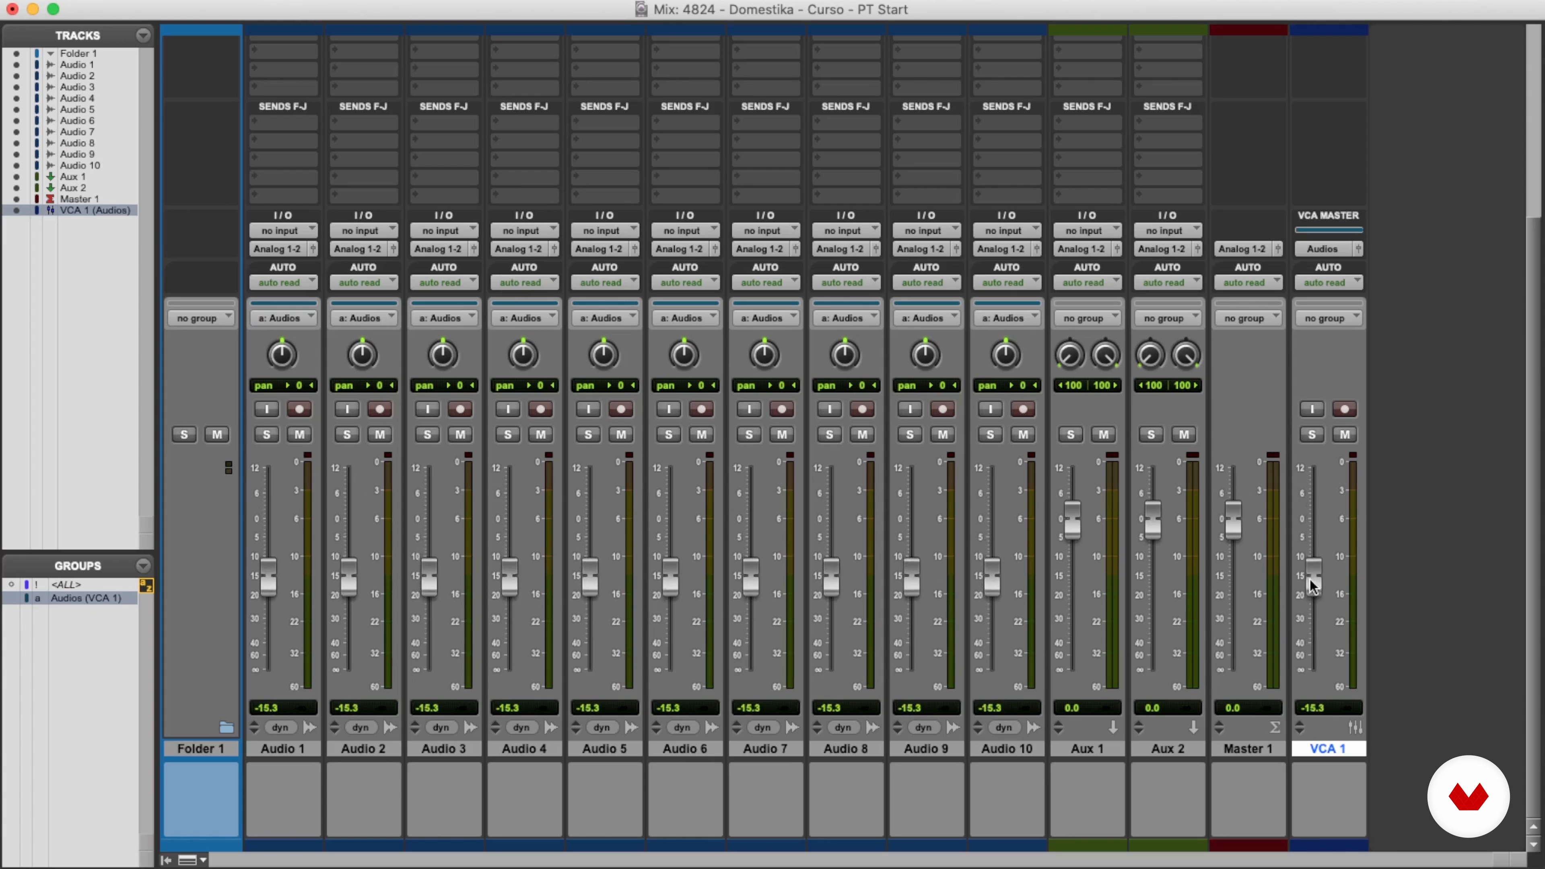Open Folder 1 folder icon in channel strip
This screenshot has height=869, width=1545.
(226, 727)
